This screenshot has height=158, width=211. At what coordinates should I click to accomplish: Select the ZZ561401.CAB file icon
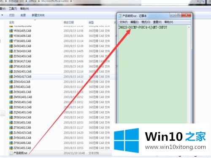(11, 148)
